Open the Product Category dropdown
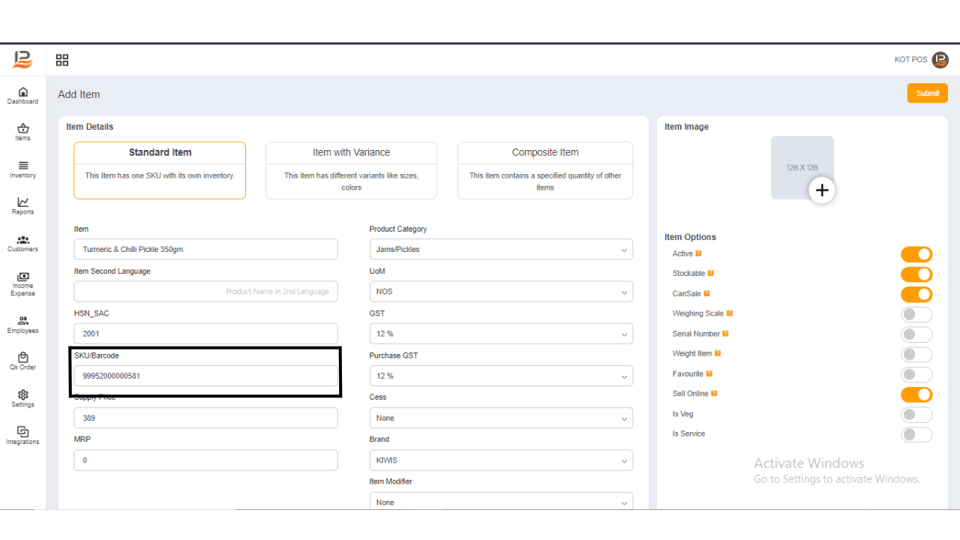 point(500,249)
